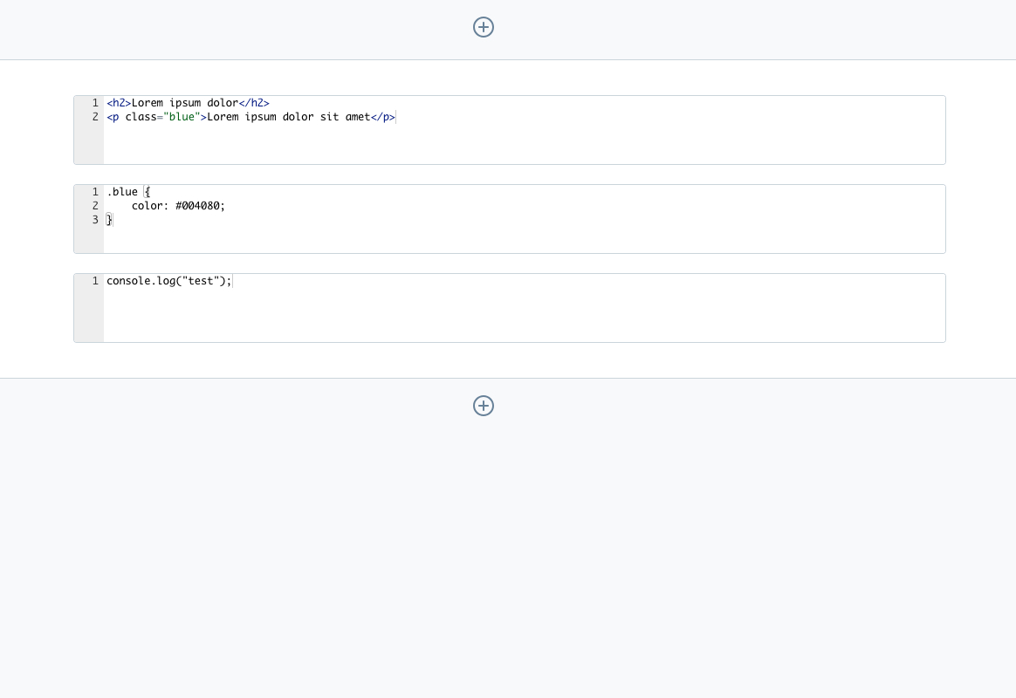Viewport: 1016px width, 698px height.
Task: Click the add block plus icon below editors
Action: (x=484, y=406)
